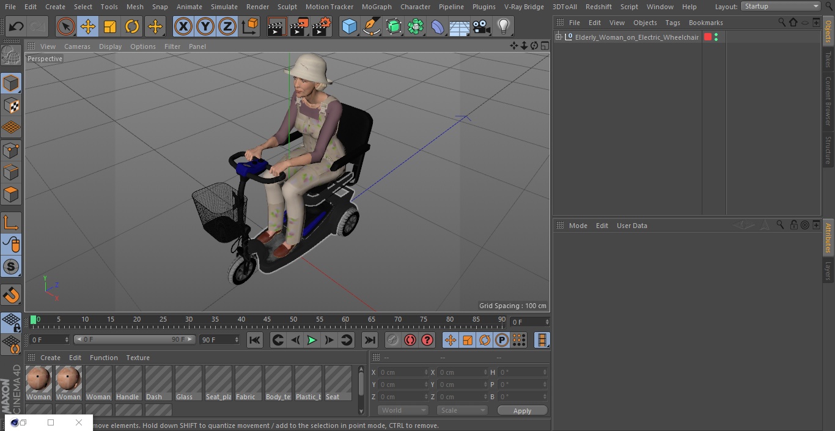Click Go to Start of timeline
835x431 pixels.
(255, 340)
